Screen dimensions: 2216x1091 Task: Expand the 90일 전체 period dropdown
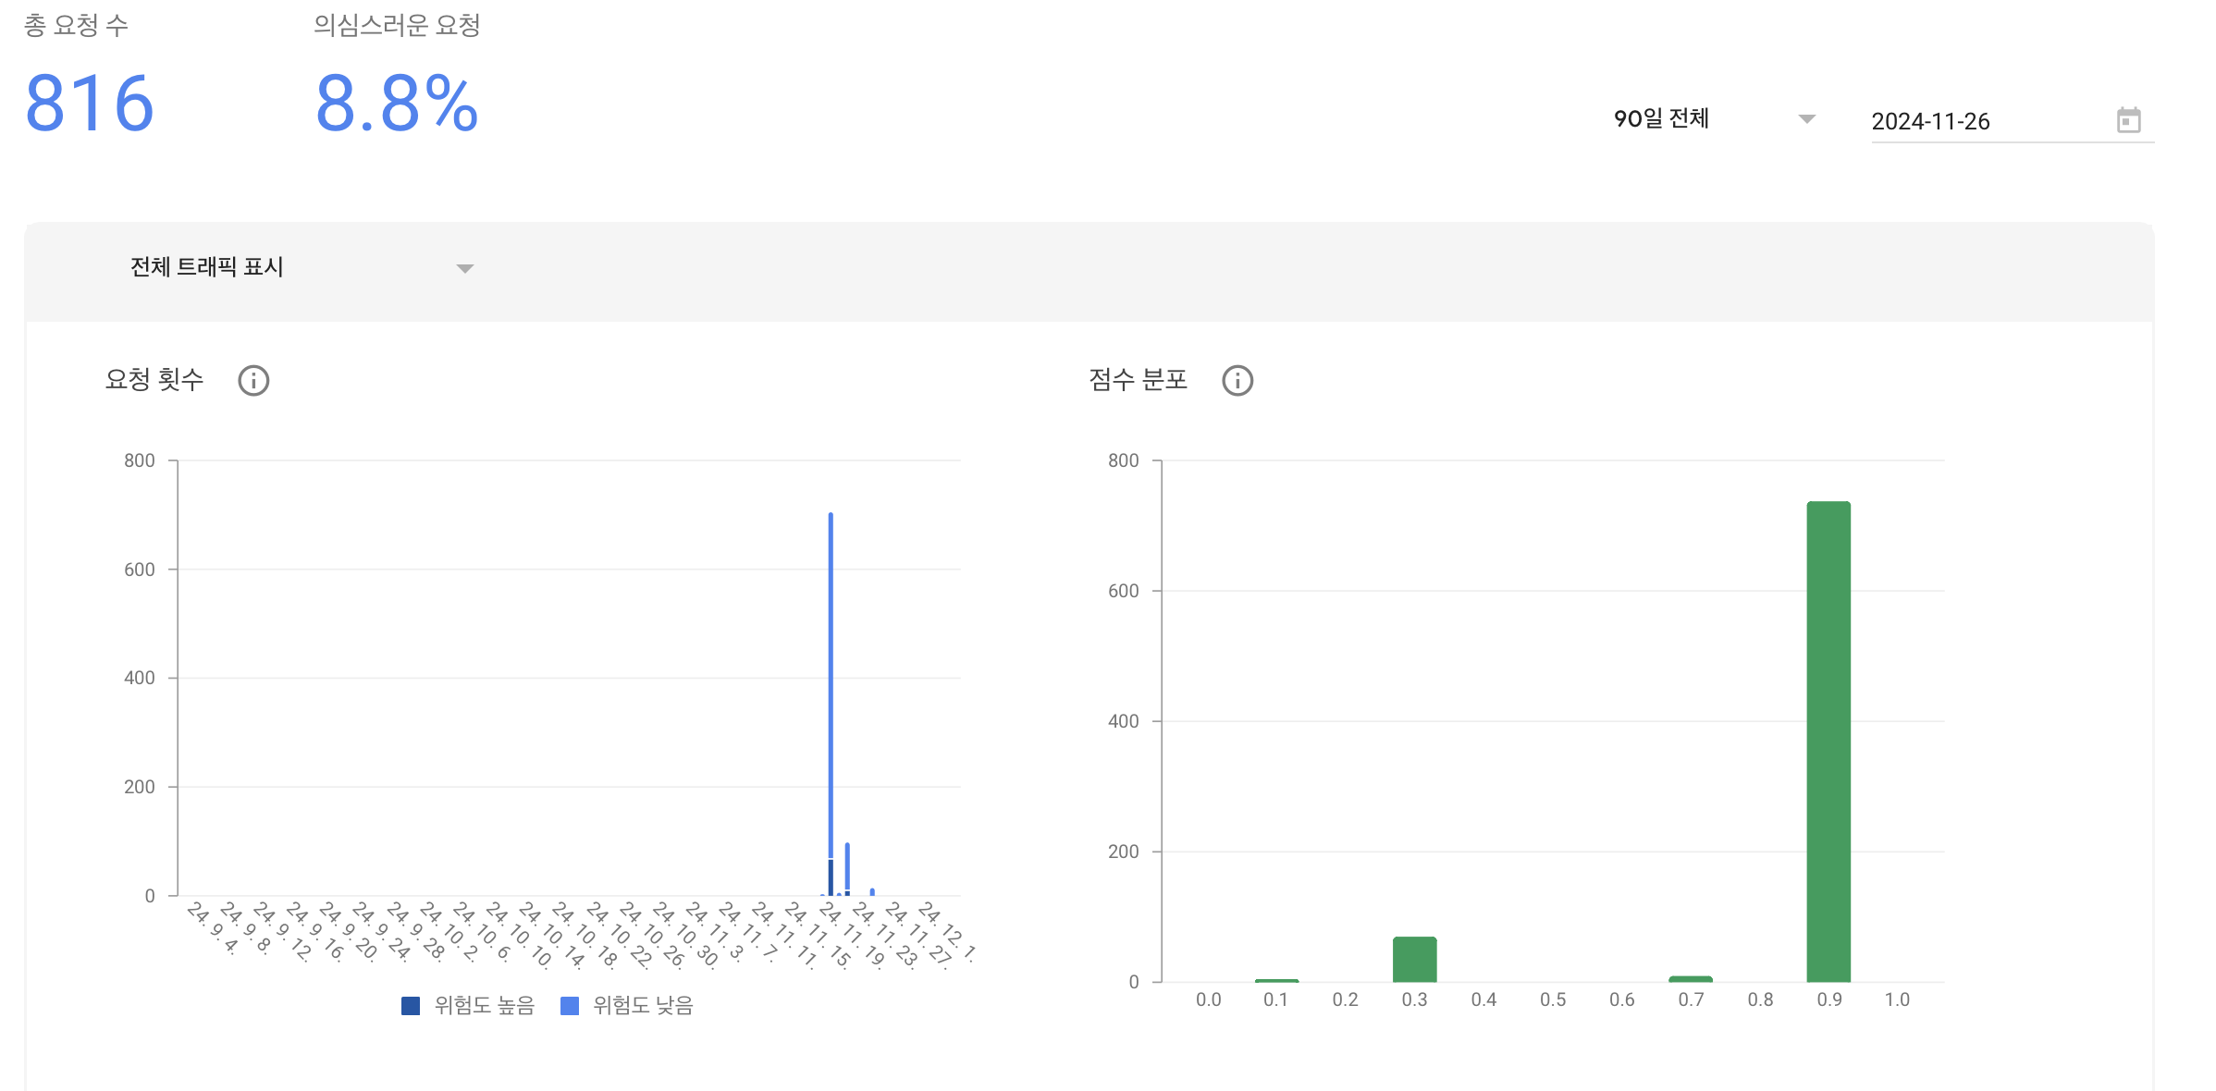coord(1661,119)
